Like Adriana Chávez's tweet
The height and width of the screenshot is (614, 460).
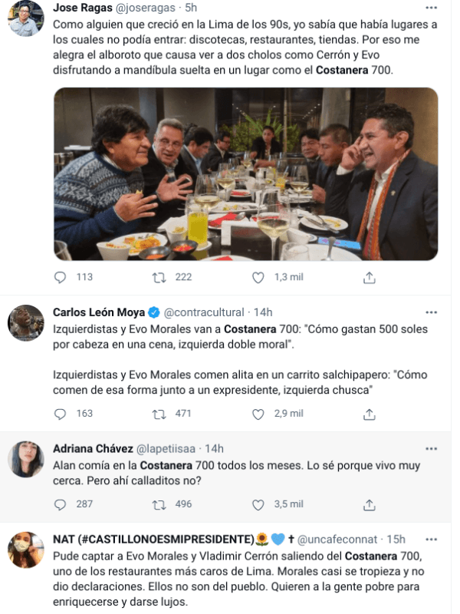(x=258, y=504)
